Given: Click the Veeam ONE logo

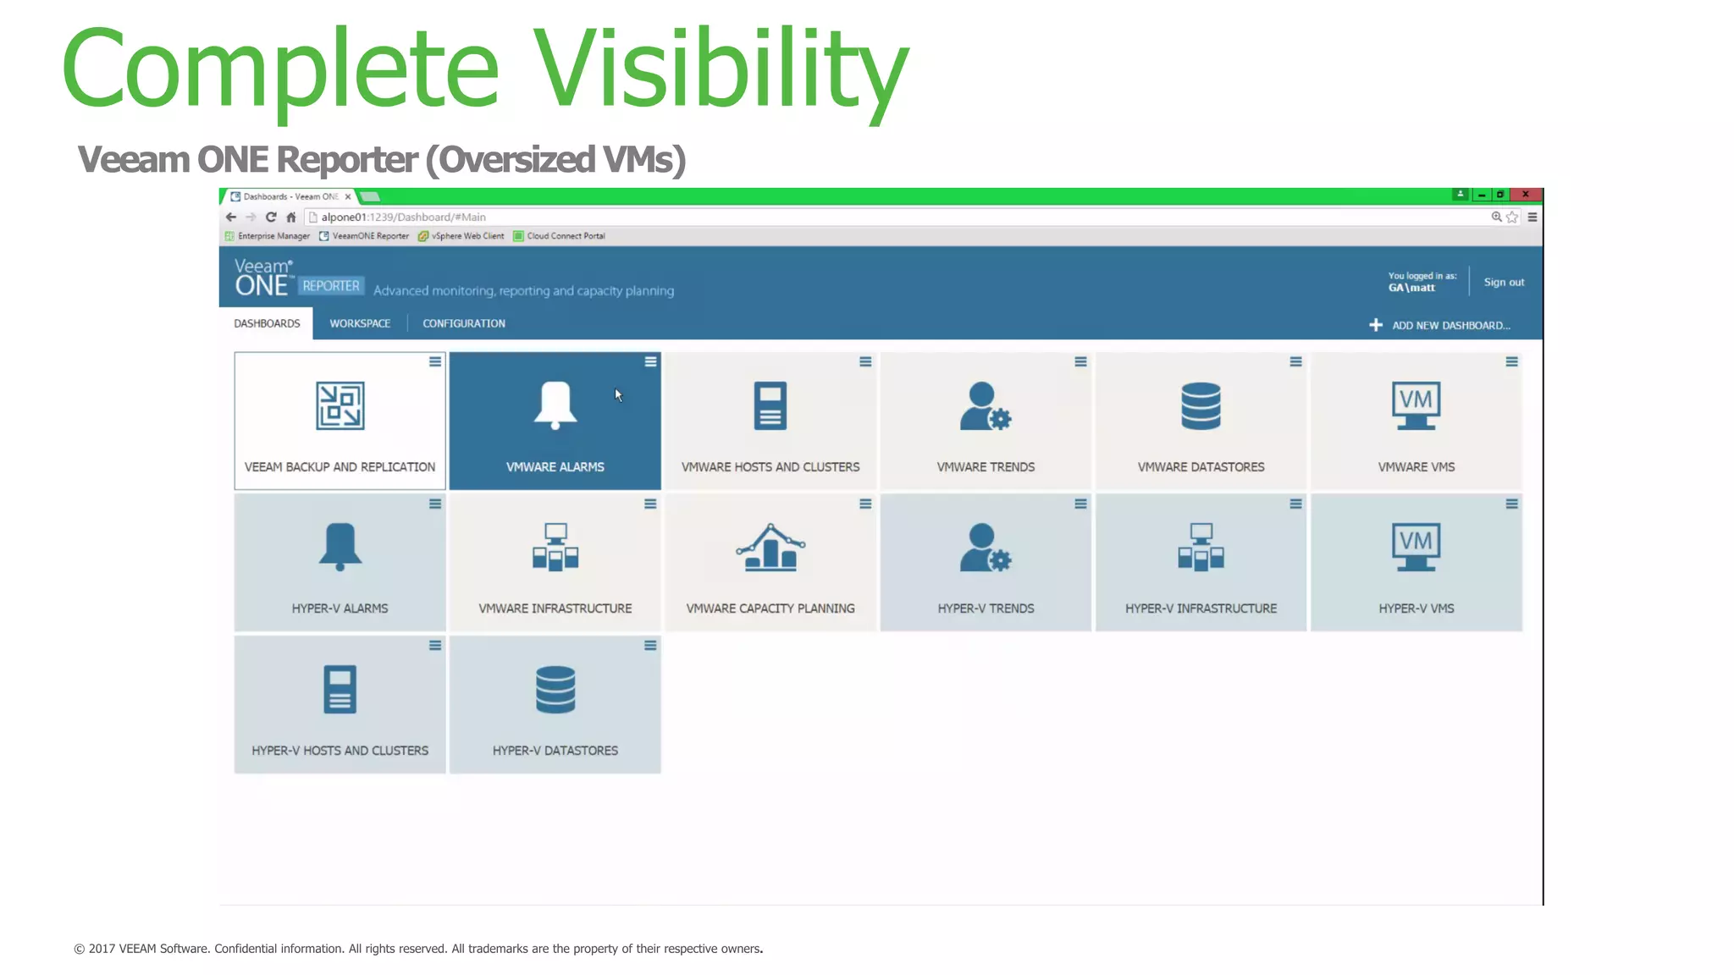Looking at the screenshot, I should point(263,278).
